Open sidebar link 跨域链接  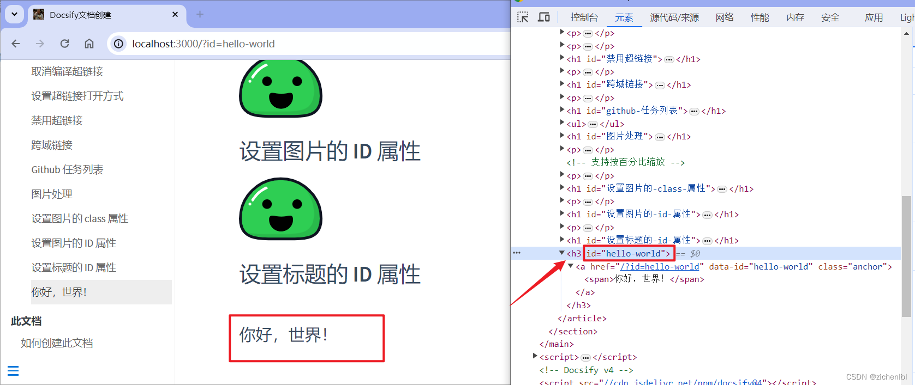coord(52,145)
